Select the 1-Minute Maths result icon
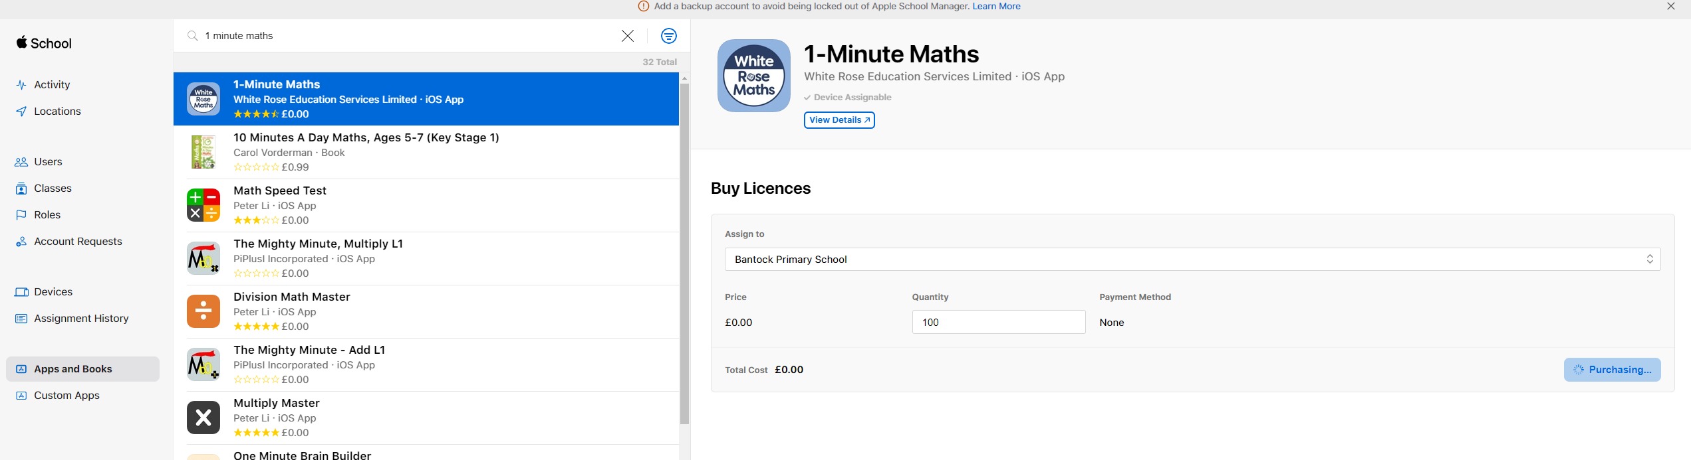 203,99
